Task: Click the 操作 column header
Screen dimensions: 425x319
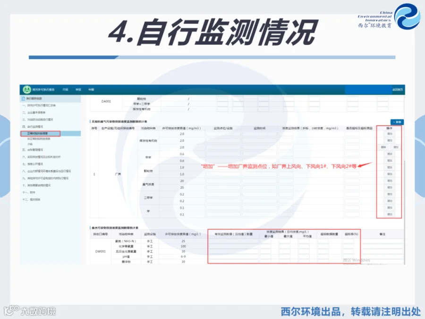Action: tap(389, 128)
